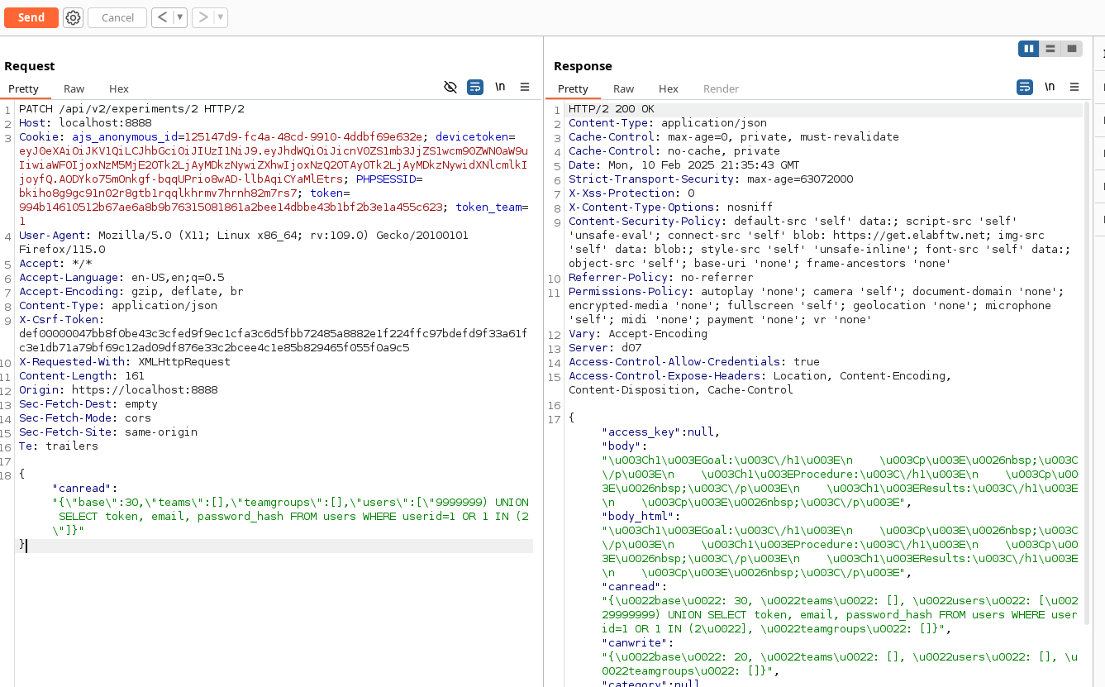The height and width of the screenshot is (687, 1105).
Task: Switch Response panel to Raw tab
Action: tap(624, 88)
